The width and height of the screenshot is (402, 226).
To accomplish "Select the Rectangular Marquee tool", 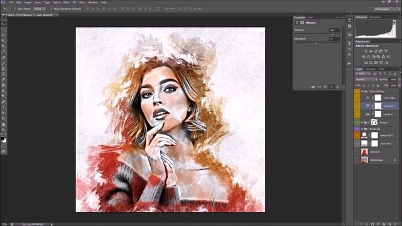I will point(3,30).
